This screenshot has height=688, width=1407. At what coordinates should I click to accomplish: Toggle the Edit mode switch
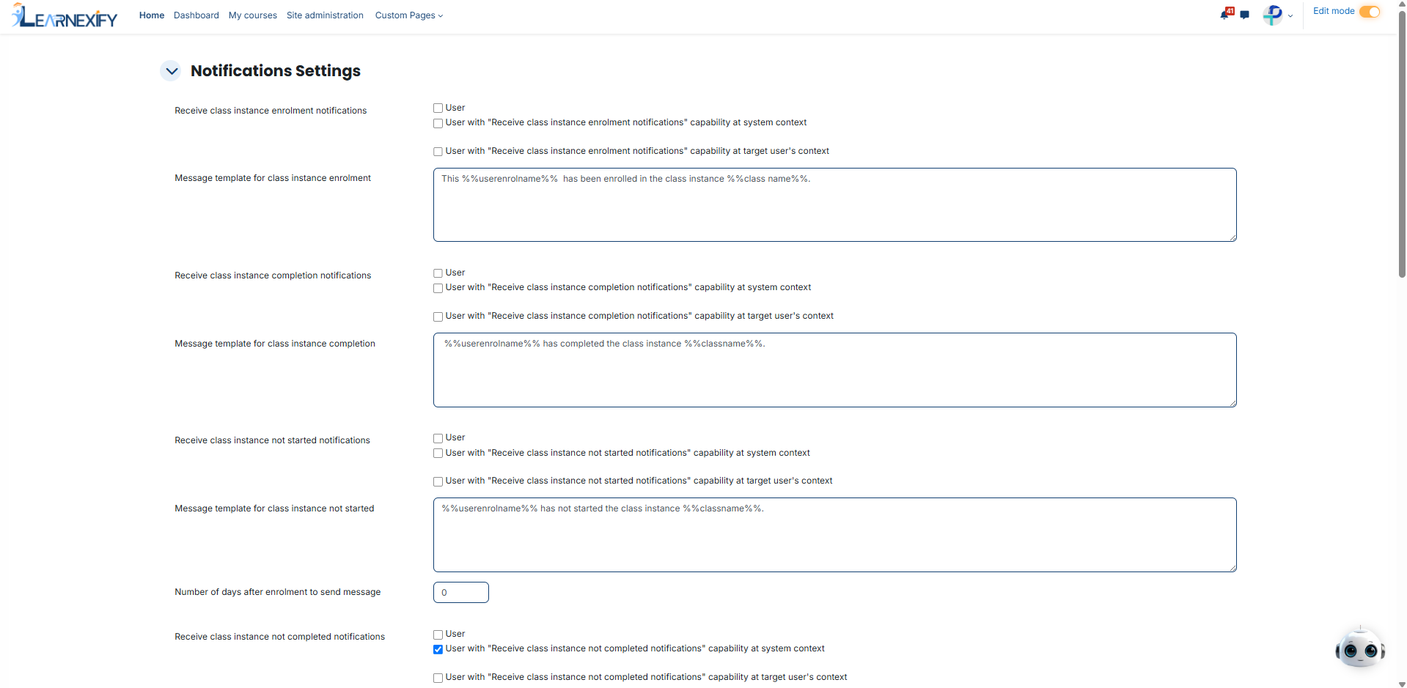pos(1369,12)
